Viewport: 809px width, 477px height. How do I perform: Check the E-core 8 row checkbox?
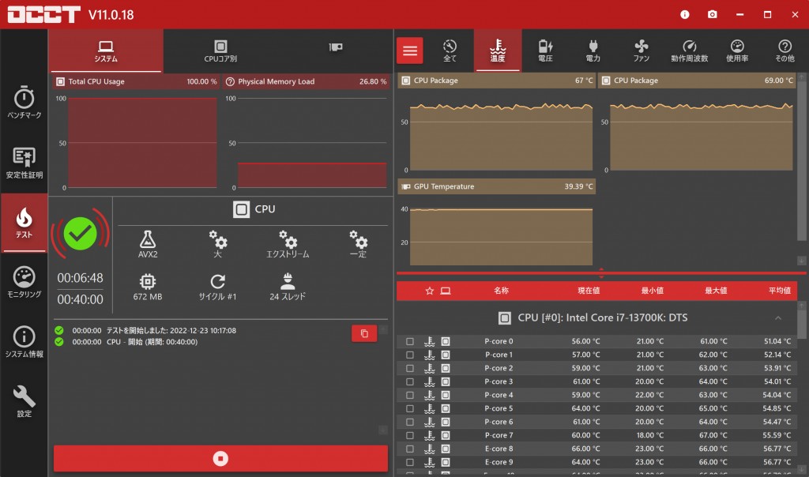click(x=409, y=449)
